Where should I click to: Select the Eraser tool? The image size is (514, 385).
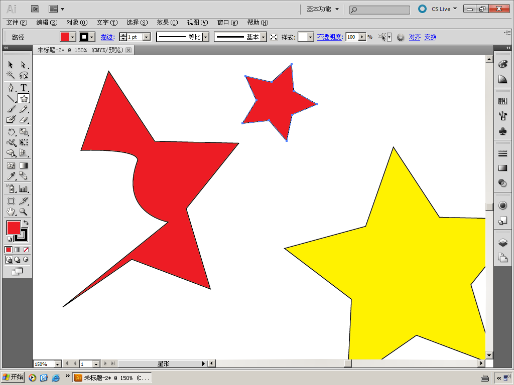tap(23, 119)
